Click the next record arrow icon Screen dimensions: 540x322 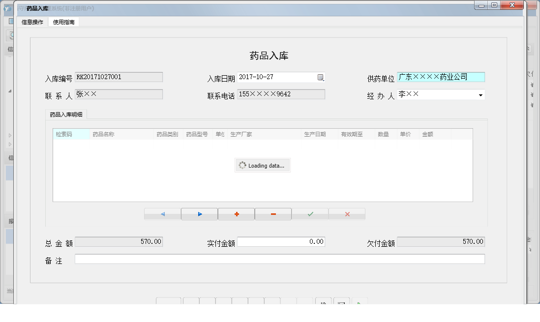click(x=199, y=213)
